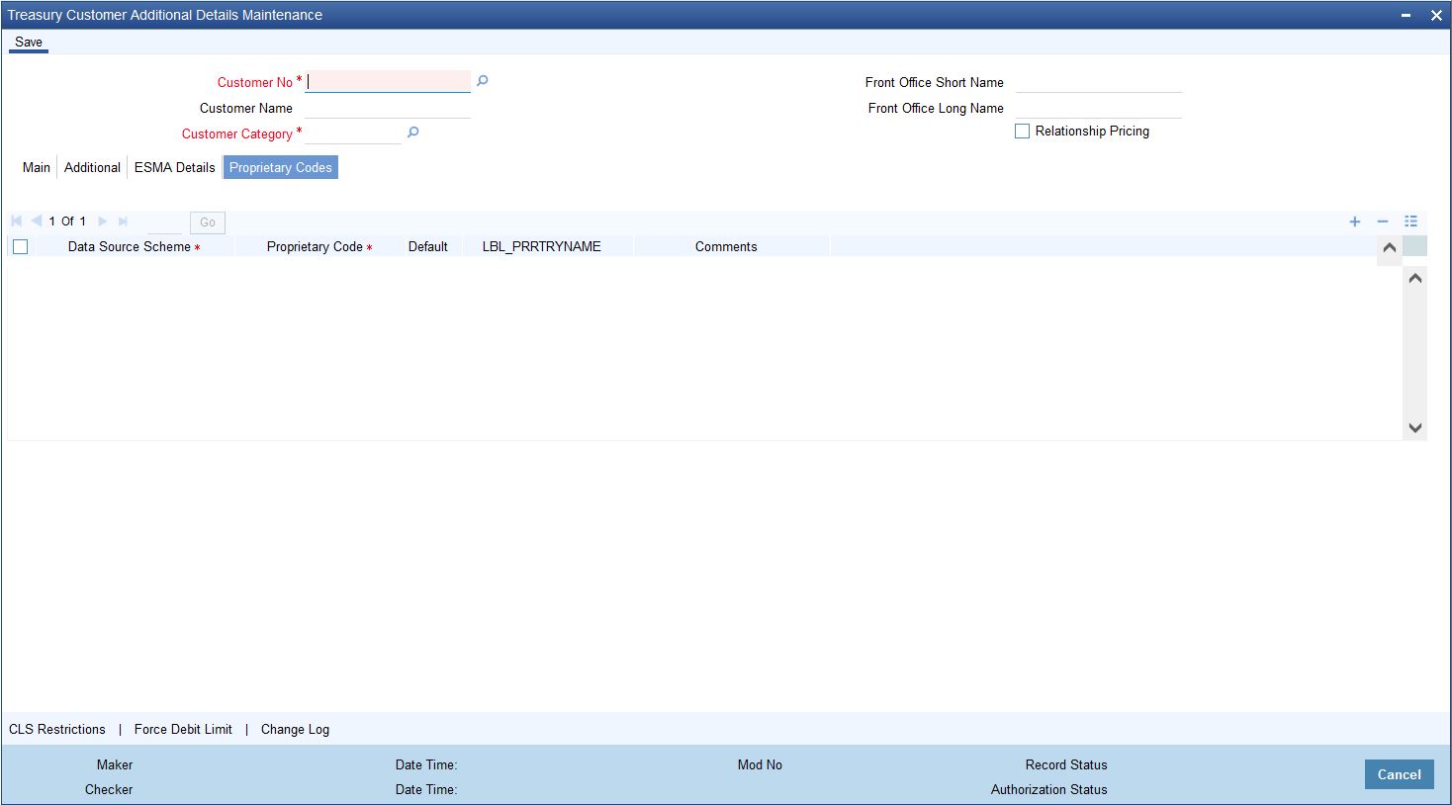The height and width of the screenshot is (805, 1452).
Task: Click the Save toolbar action
Action: [29, 43]
